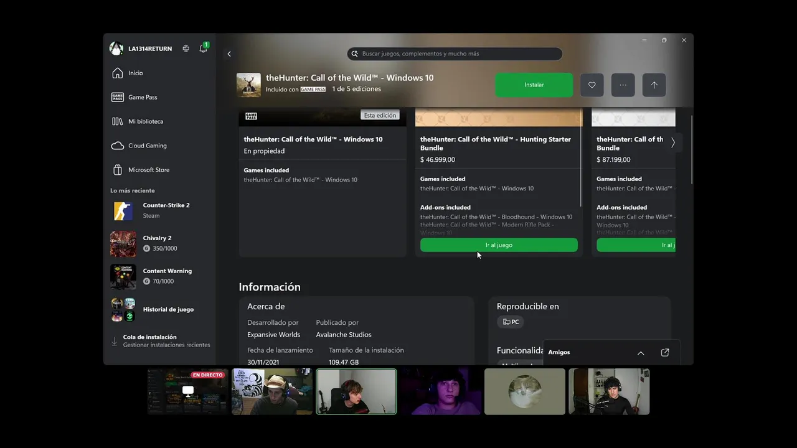The image size is (797, 448).
Task: Click the download arrow icon for install queue
Action: click(x=114, y=342)
